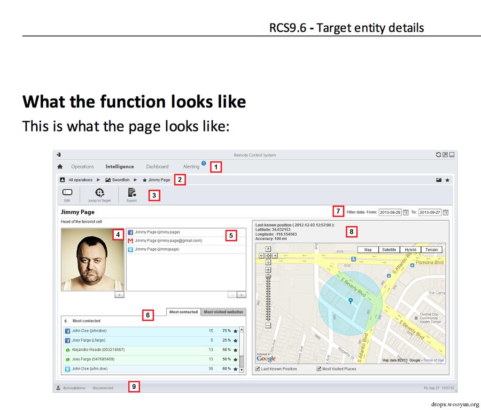This screenshot has height=410, width=481.
Task: Click the star beside John Doe (johndoe)
Action: pos(235,331)
